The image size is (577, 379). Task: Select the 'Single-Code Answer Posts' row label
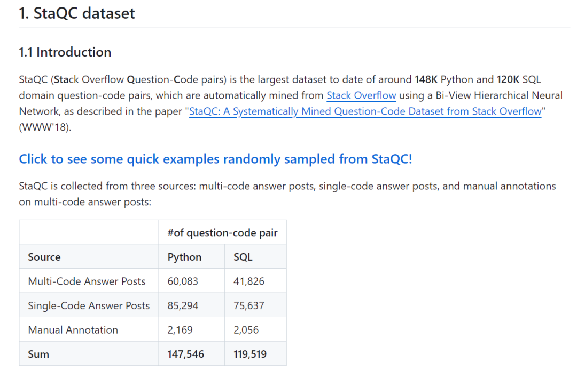pos(89,305)
